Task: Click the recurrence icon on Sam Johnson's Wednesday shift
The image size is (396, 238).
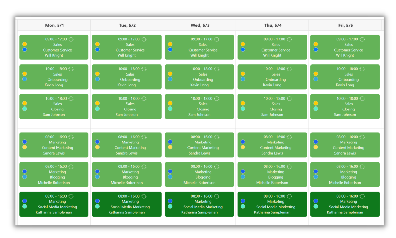Action: point(216,98)
